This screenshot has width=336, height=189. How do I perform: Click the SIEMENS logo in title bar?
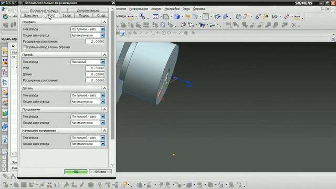[303, 3]
